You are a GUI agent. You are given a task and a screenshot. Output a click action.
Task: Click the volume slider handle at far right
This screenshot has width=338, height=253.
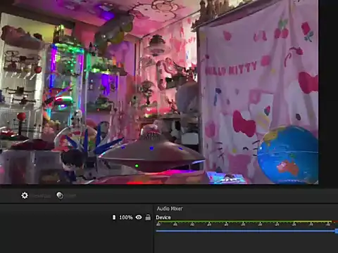tap(337, 231)
